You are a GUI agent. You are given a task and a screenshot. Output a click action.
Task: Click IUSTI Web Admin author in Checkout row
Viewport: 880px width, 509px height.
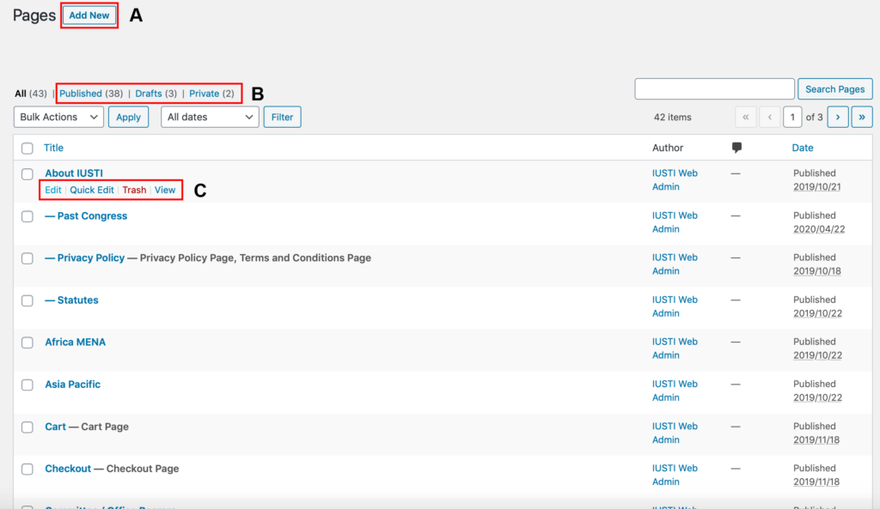pos(675,475)
